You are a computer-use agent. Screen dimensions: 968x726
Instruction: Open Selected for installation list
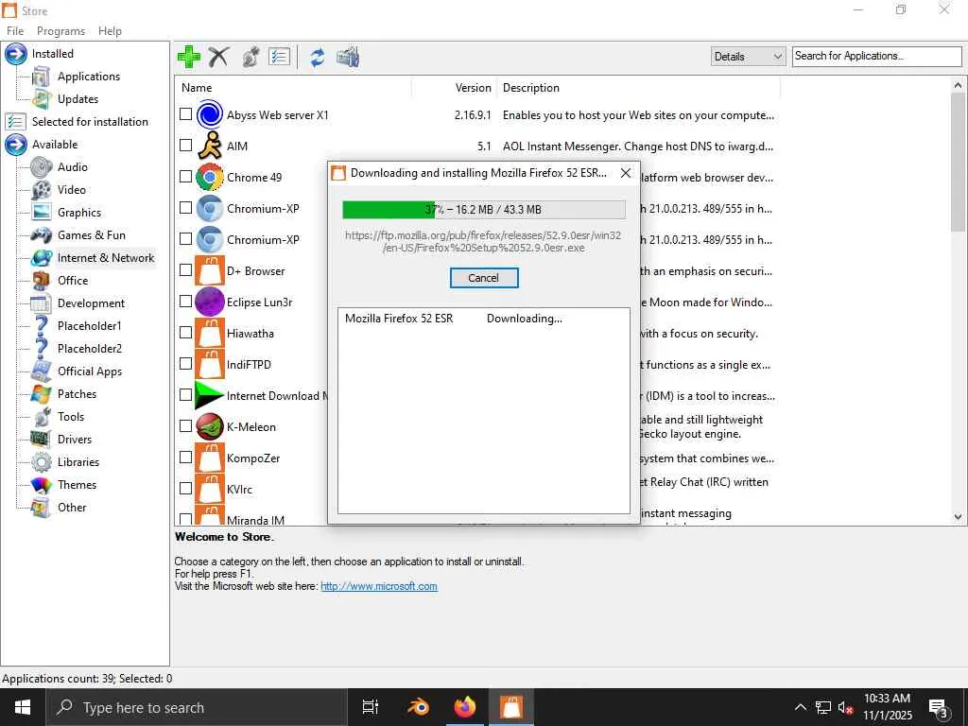tap(90, 122)
